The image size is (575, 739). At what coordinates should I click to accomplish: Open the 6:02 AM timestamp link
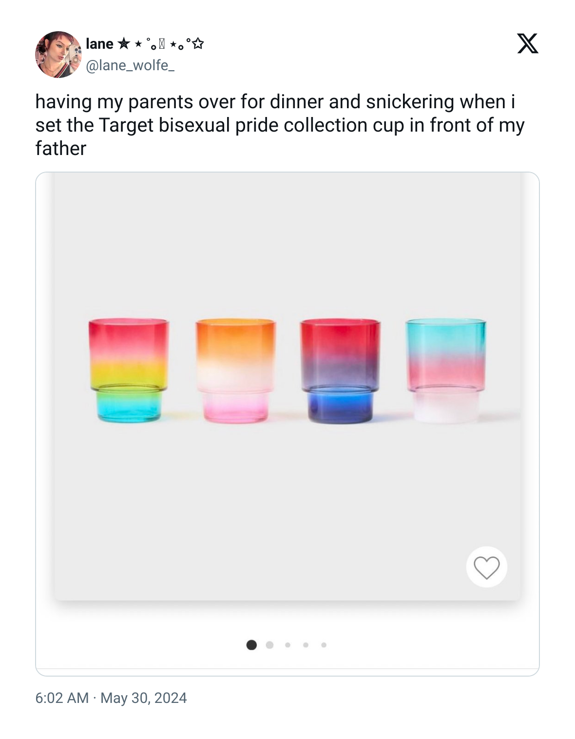point(62,698)
